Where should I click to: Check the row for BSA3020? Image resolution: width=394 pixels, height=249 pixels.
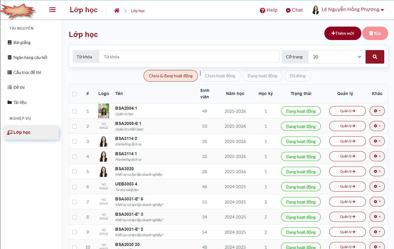click(75, 172)
